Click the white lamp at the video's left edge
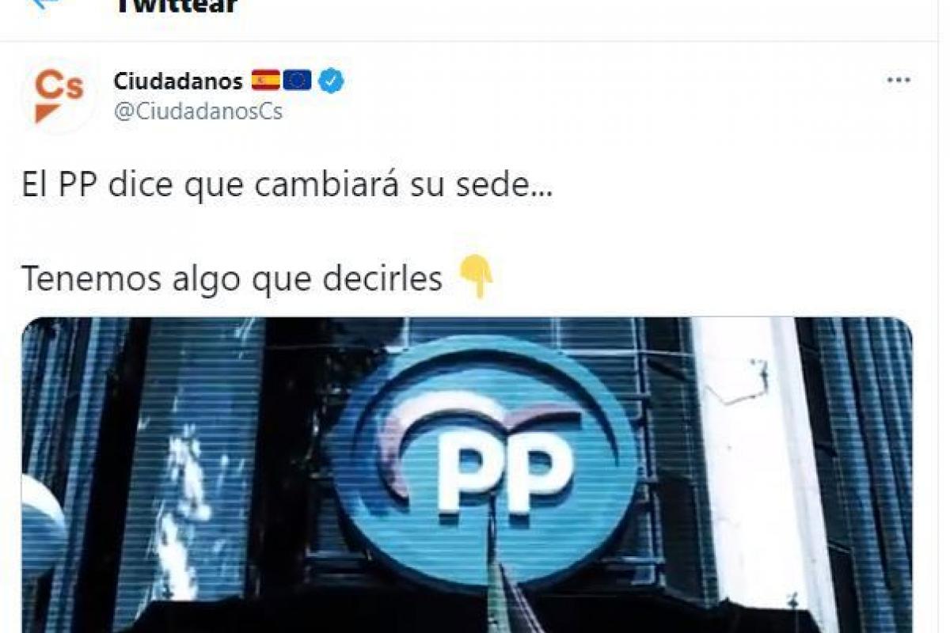Image resolution: width=950 pixels, height=633 pixels. tap(41, 526)
